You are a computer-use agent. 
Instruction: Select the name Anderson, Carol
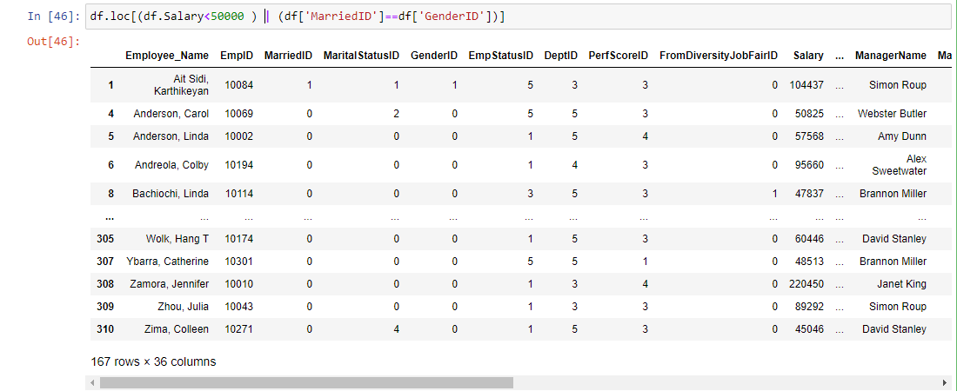click(171, 114)
